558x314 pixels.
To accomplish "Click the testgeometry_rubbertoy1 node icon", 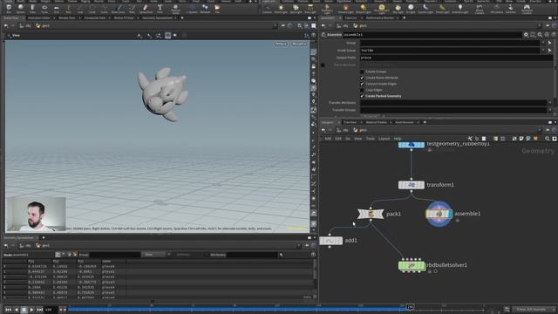I will [x=411, y=144].
